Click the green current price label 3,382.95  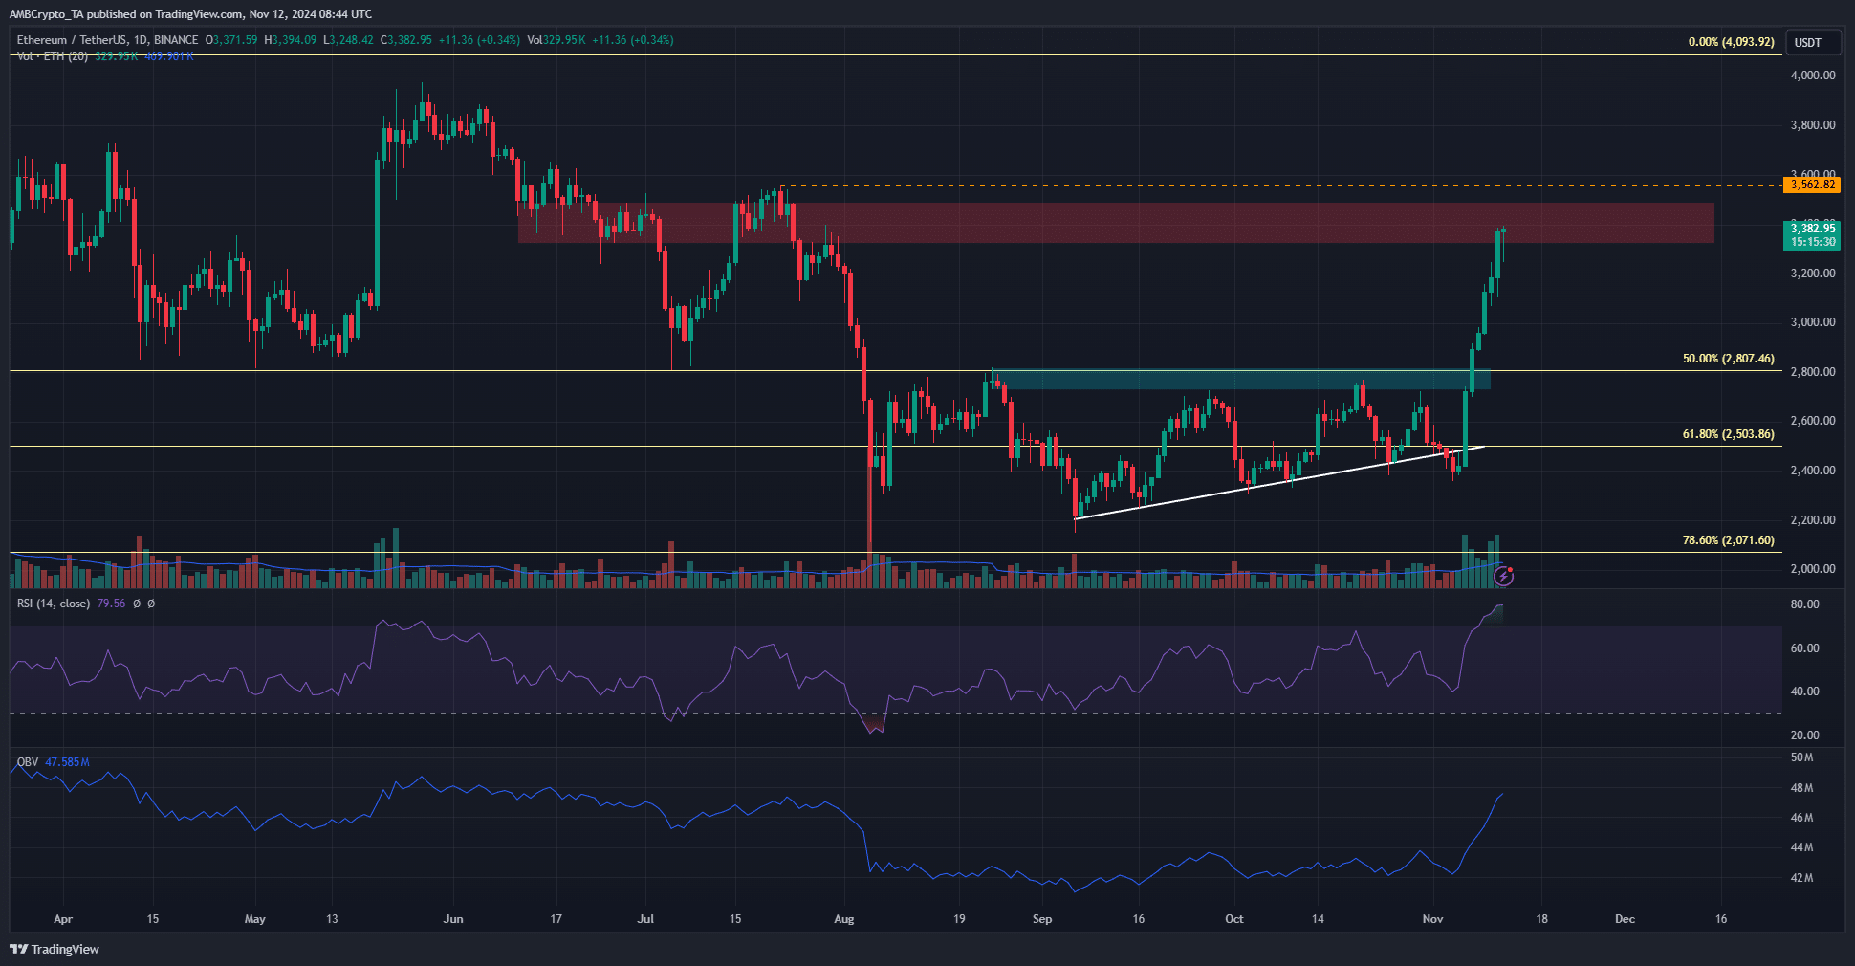(x=1812, y=228)
